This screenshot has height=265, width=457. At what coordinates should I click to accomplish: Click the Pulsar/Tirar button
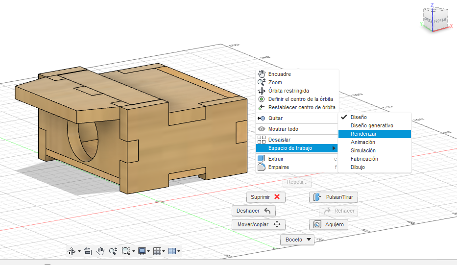click(x=334, y=197)
